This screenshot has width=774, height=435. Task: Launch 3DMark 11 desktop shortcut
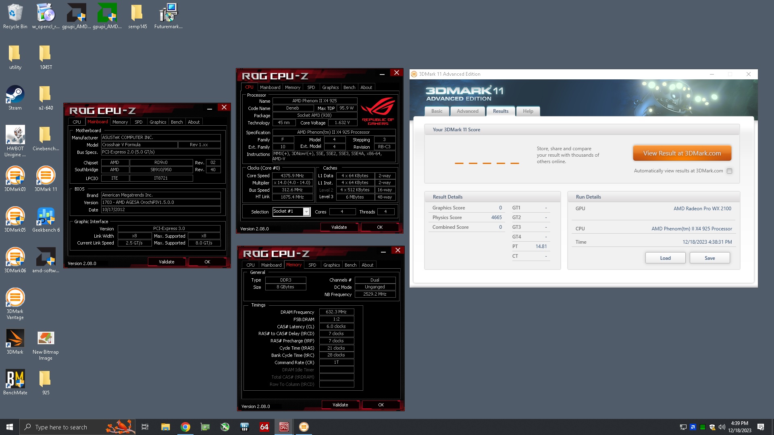[x=46, y=179]
